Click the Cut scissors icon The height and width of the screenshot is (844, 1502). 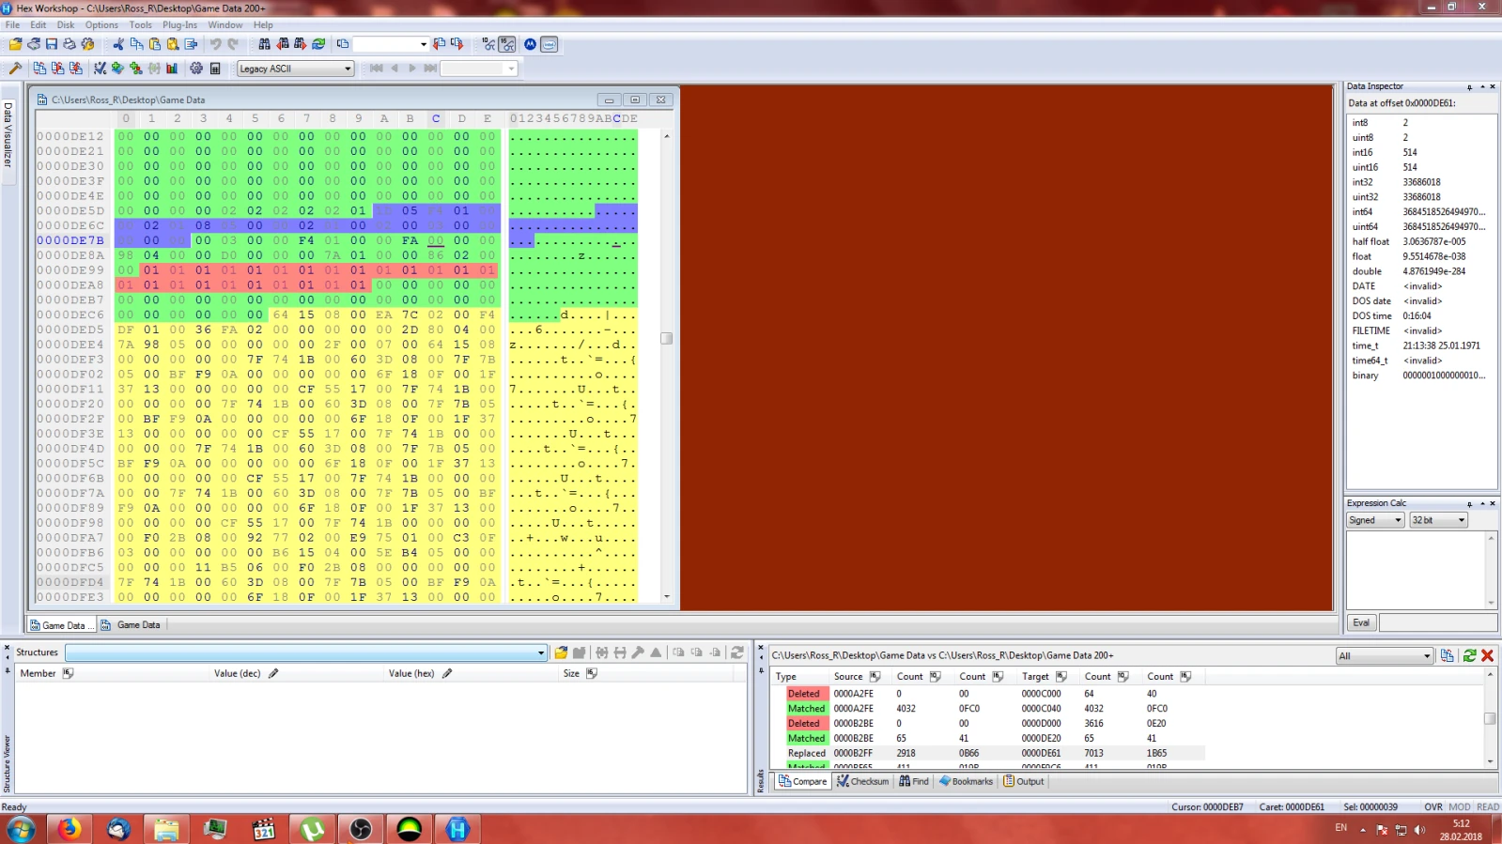[x=118, y=44]
